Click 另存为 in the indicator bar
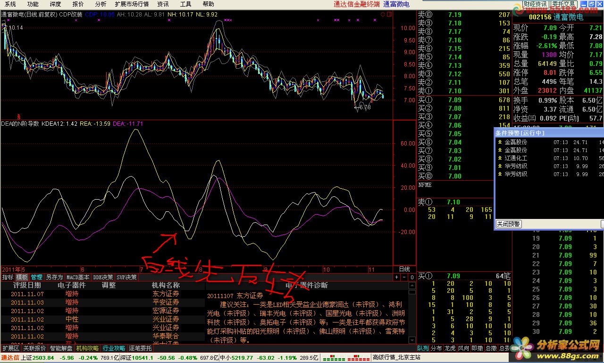The image size is (604, 363). coord(54,277)
